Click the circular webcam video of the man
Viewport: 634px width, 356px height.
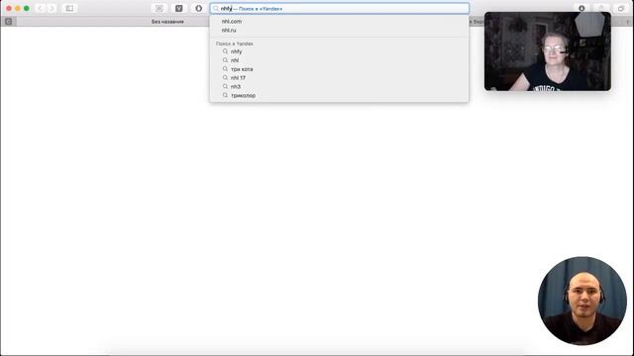click(x=582, y=301)
